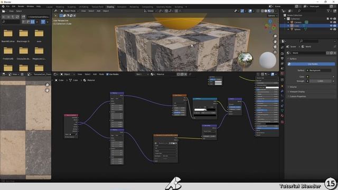Screen dimensions: 338x190
Task: Open the Object Mode dropdown in 3D viewport
Action: click(x=69, y=11)
